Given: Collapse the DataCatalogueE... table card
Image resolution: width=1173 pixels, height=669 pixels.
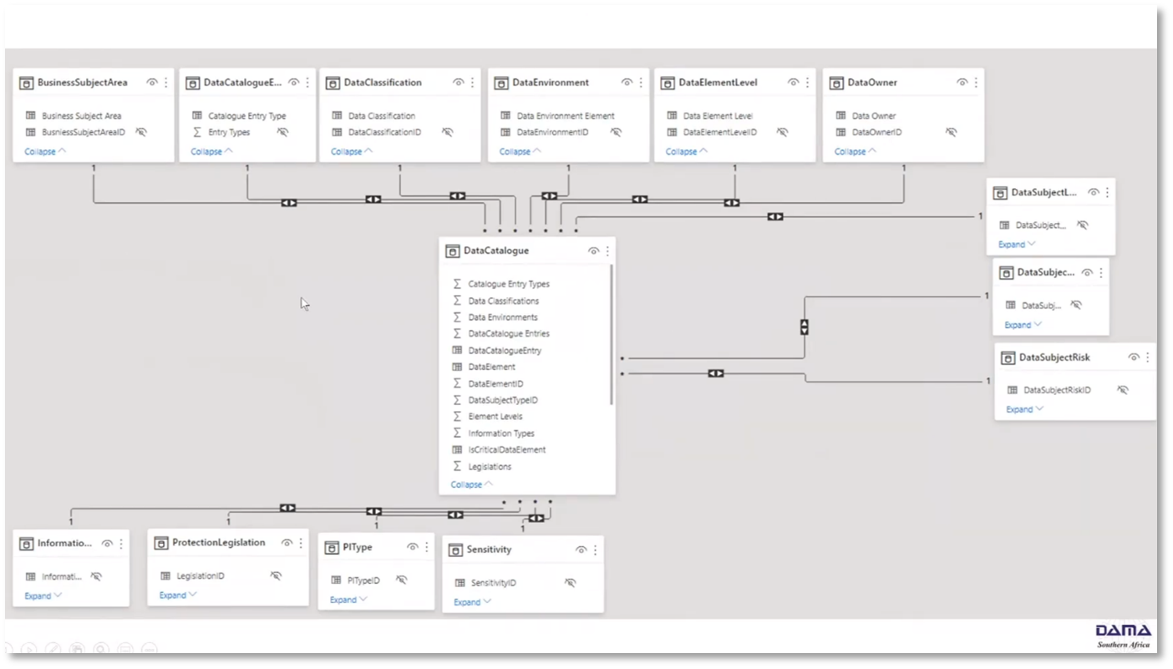Looking at the screenshot, I should pyautogui.click(x=212, y=151).
